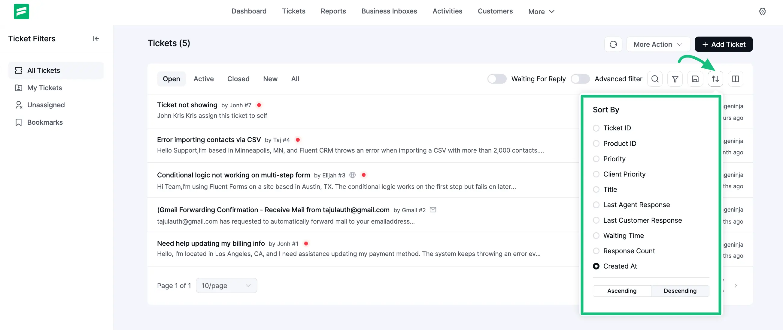Screen dimensions: 783x330
Task: Open ticket Error importing contacts via CSV
Action: tap(209, 139)
